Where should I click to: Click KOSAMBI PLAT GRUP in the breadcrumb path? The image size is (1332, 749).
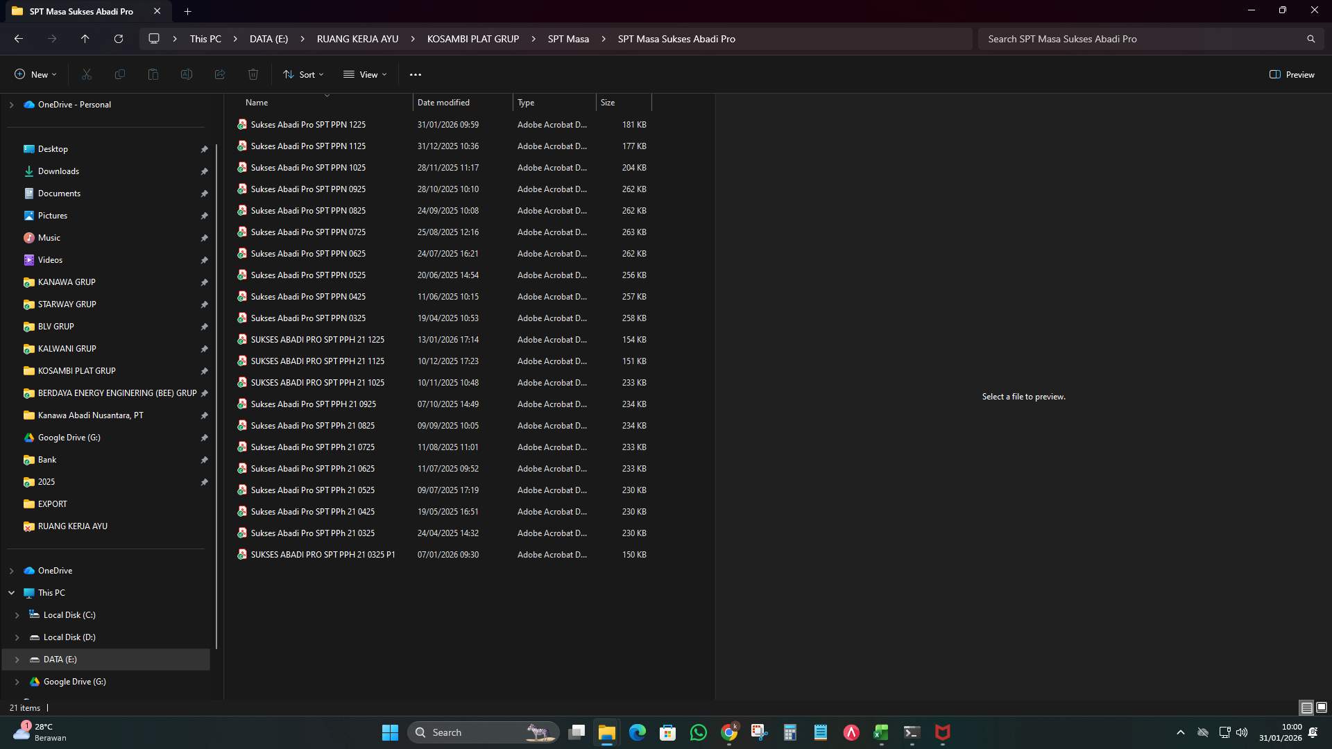[x=472, y=39]
